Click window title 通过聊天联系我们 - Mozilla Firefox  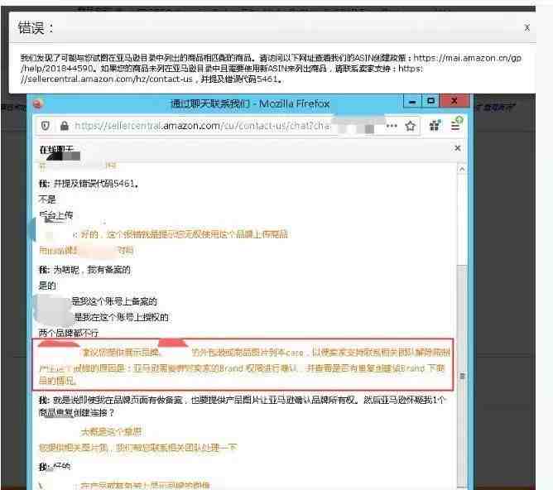coord(250,103)
